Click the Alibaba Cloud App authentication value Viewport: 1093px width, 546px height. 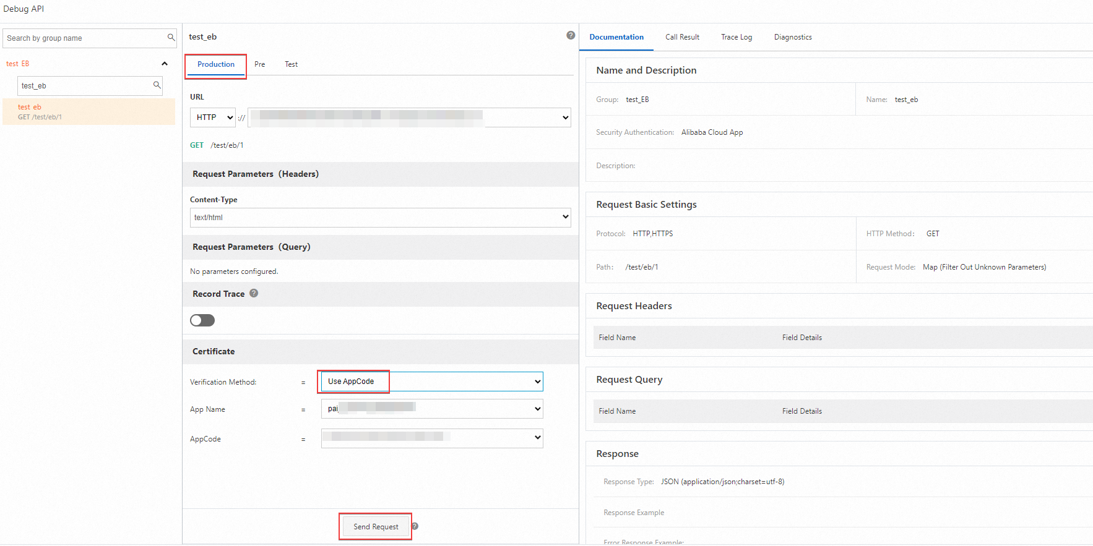pos(712,132)
